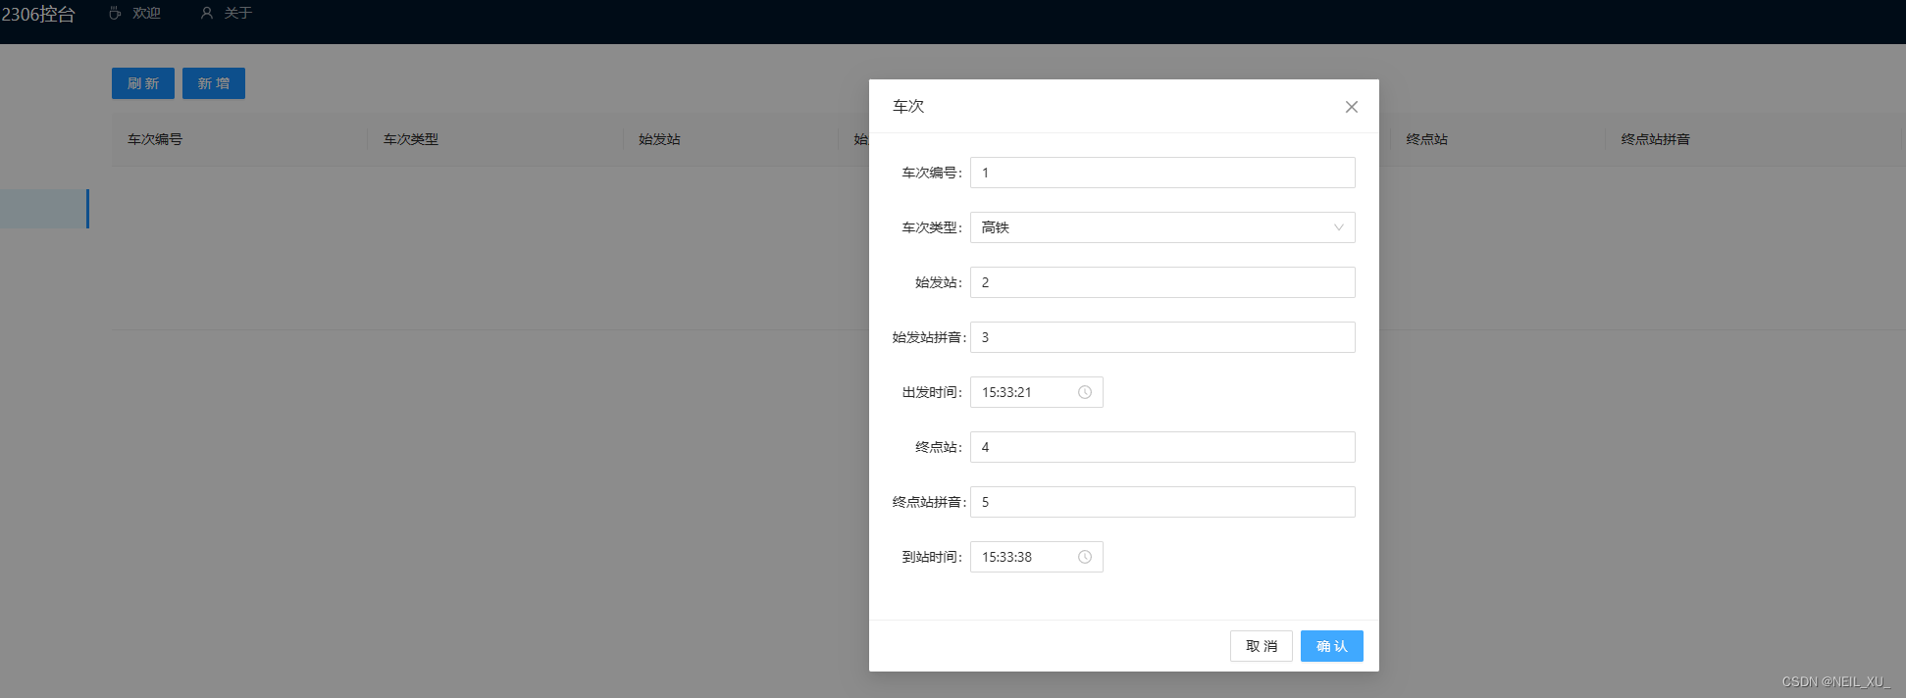Screen dimensions: 1906x698
Task: Close the 车次 dialog with the X icon
Action: (x=1351, y=107)
